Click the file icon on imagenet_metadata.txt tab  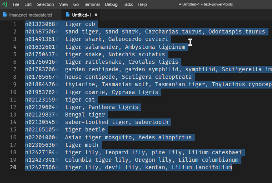coord(5,15)
